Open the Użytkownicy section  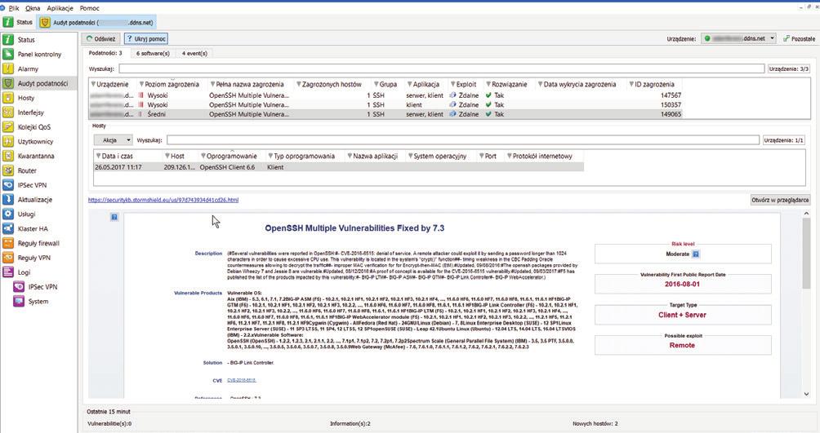click(35, 142)
